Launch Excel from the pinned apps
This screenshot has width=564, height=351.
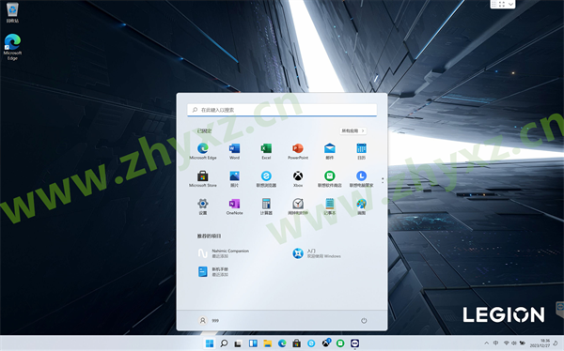[x=266, y=151]
